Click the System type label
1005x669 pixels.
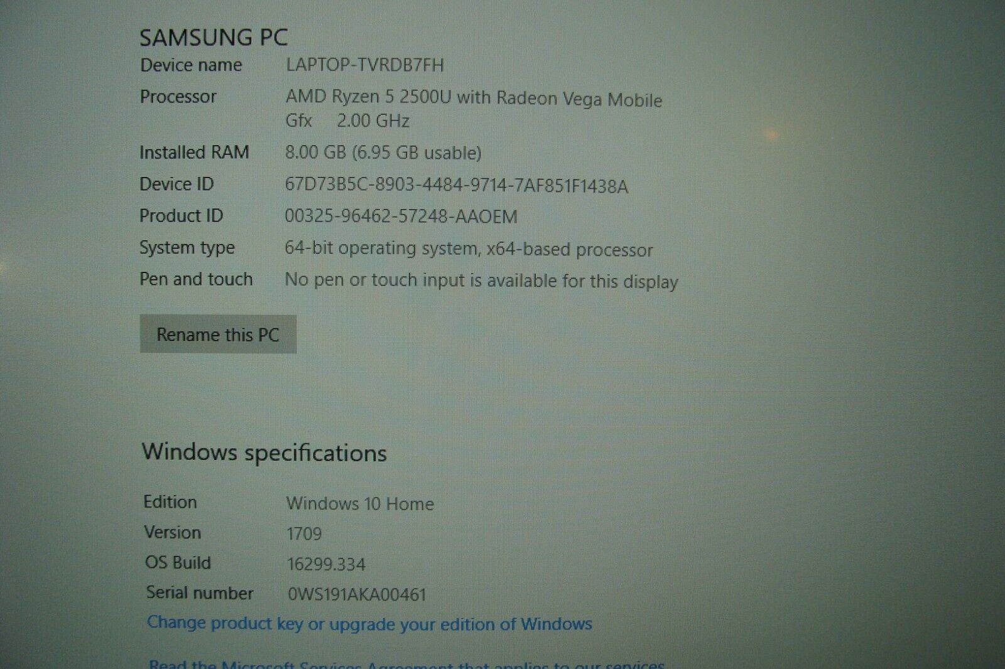tap(187, 248)
